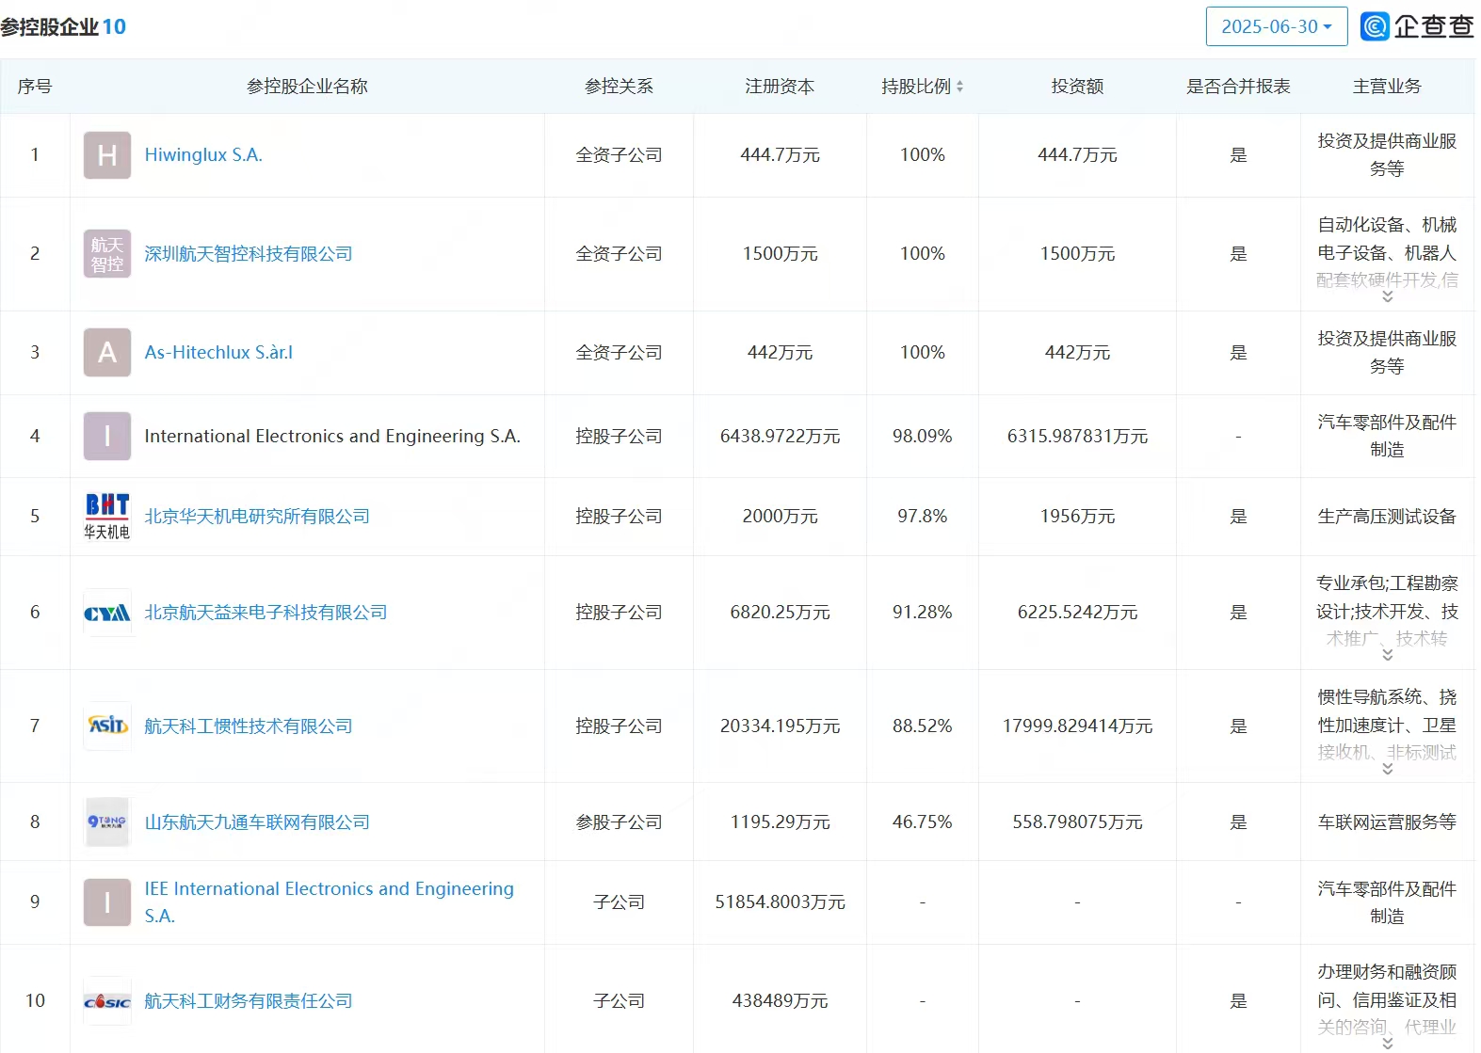Image resolution: width=1481 pixels, height=1053 pixels.
Task: Expand 航天科工惯性技术 main business text
Action: click(x=1387, y=769)
